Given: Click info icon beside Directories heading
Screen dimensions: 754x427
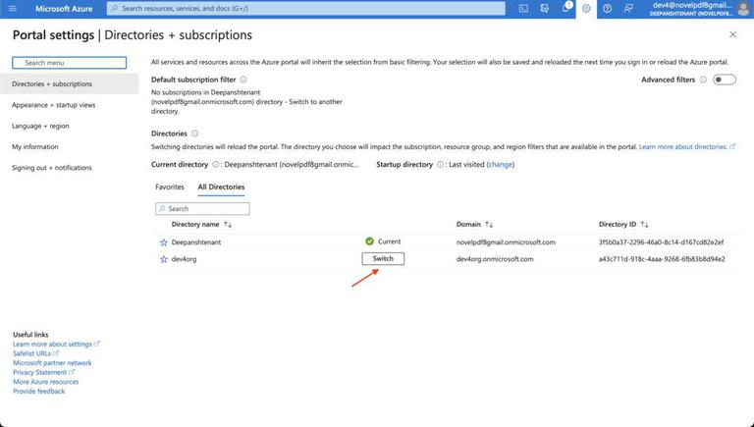Looking at the screenshot, I should pyautogui.click(x=194, y=133).
